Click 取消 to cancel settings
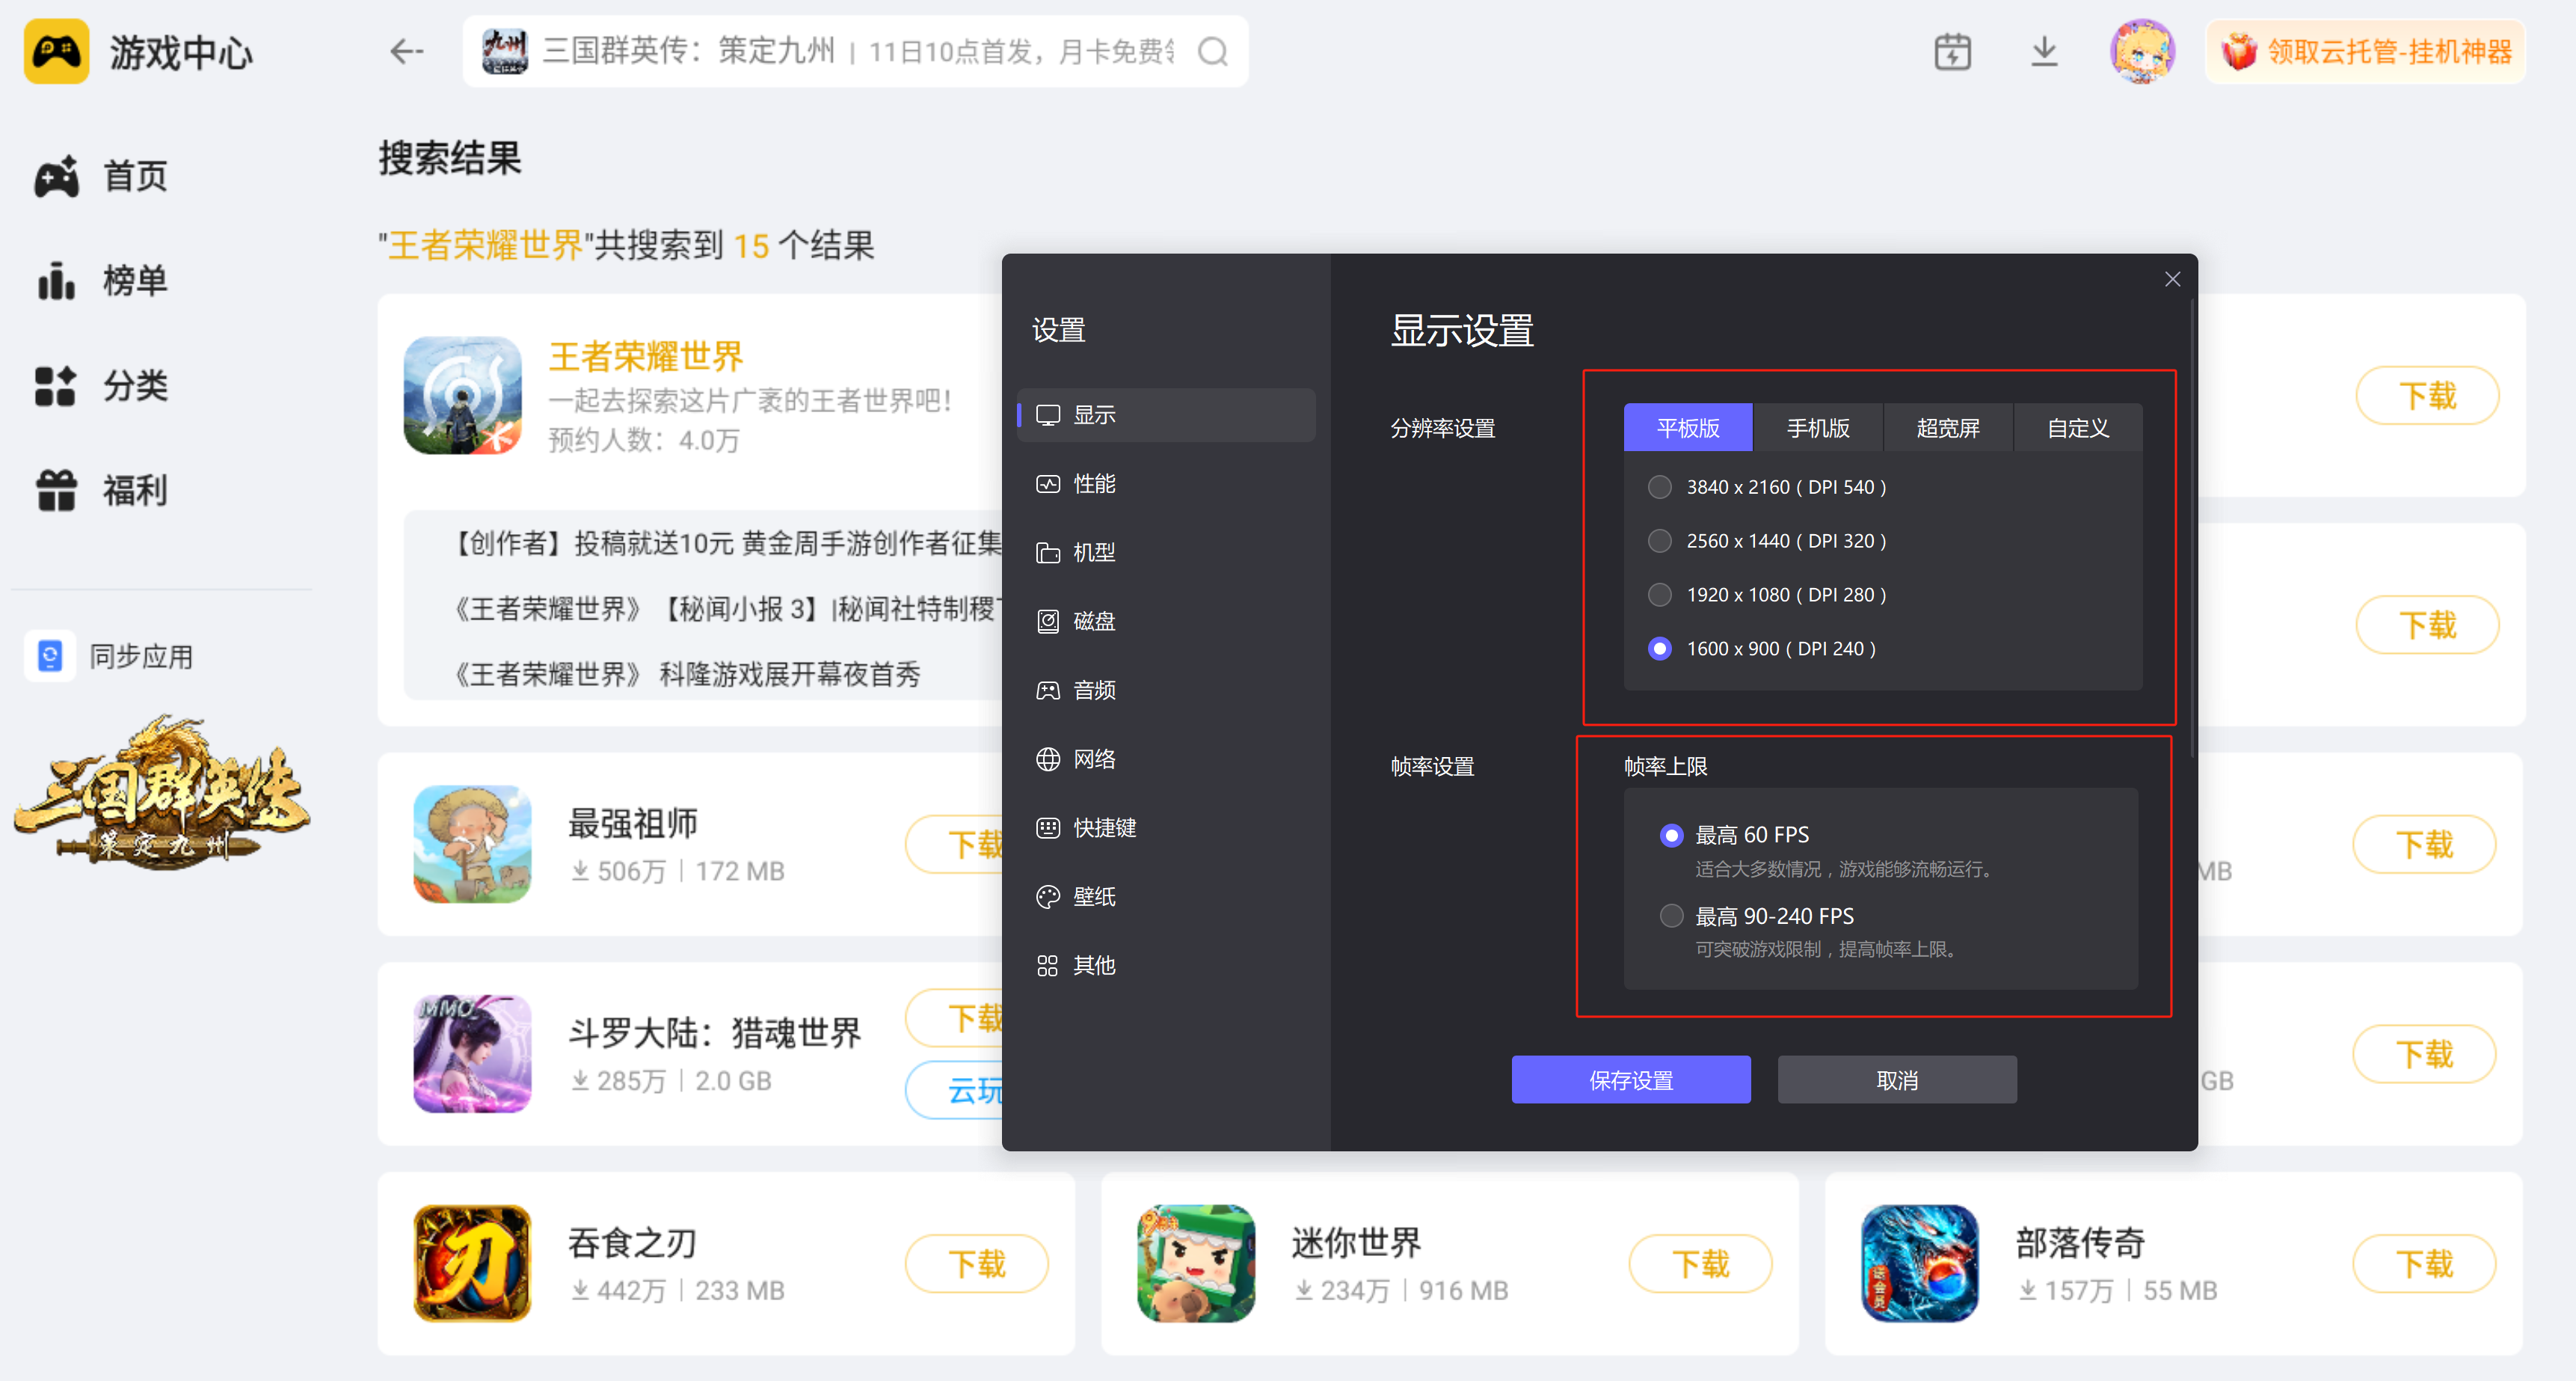 click(1896, 1080)
